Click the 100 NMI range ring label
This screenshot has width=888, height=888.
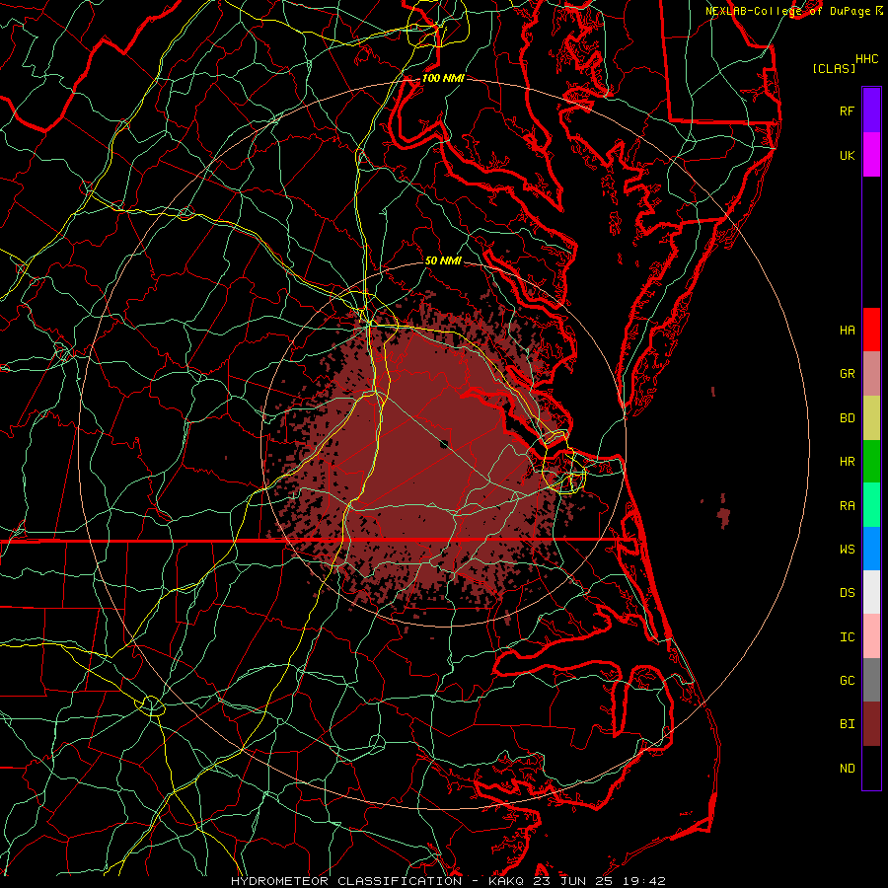443,78
